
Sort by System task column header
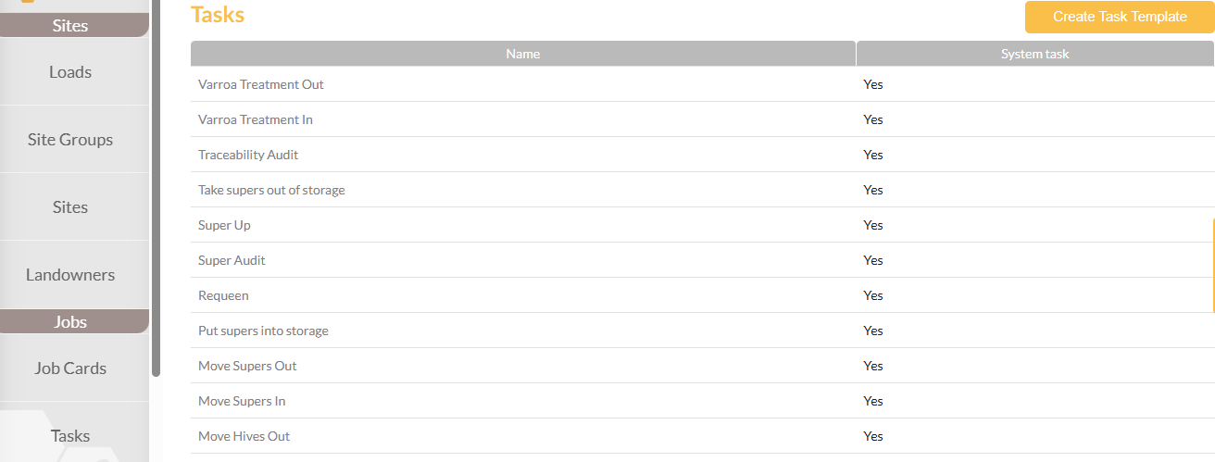(1034, 54)
